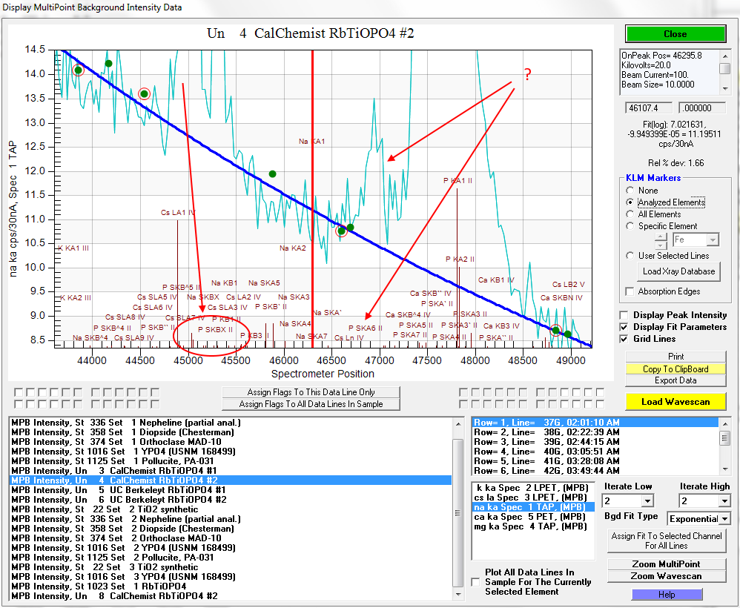Click the Load Xray Database button

[678, 271]
